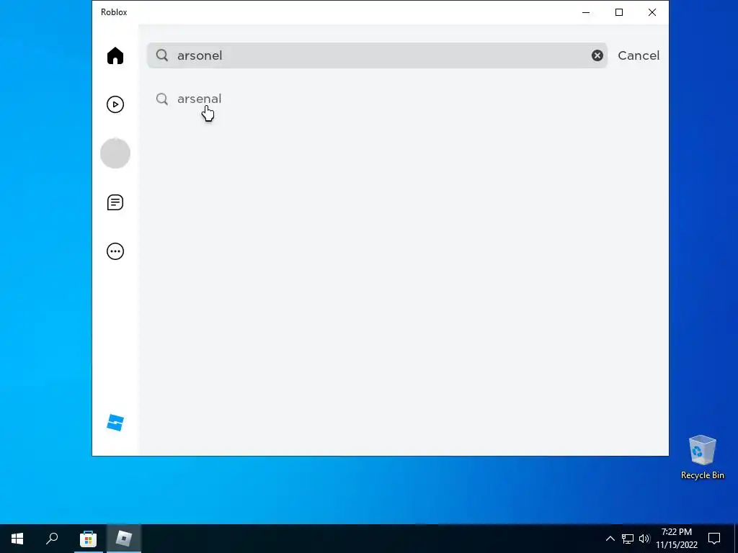Screen dimensions: 738x553
Task: Show hidden system tray icons
Action: point(610,539)
